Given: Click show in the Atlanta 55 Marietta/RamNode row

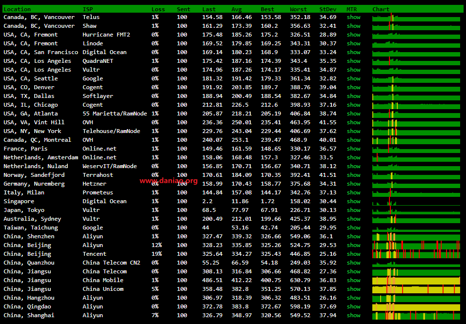Looking at the screenshot, I should [x=353, y=114].
